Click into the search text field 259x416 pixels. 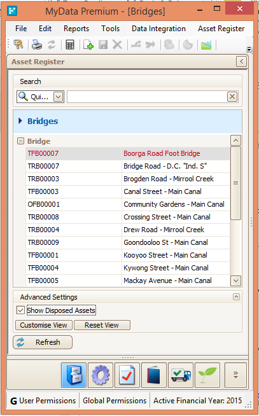click(x=147, y=97)
